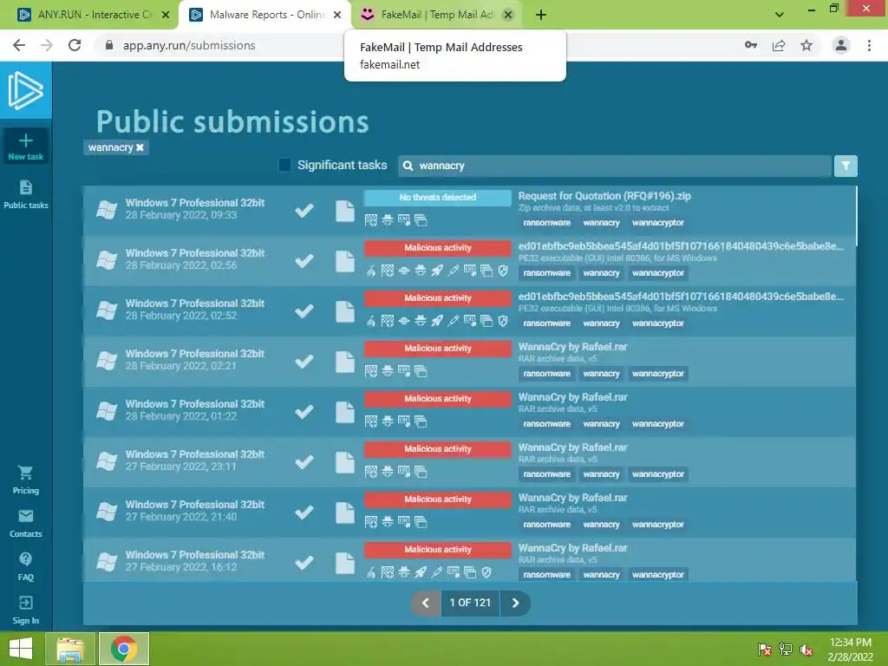Click the ANY.RUN logo in sidebar
Image resolution: width=888 pixels, height=666 pixels.
coord(25,90)
